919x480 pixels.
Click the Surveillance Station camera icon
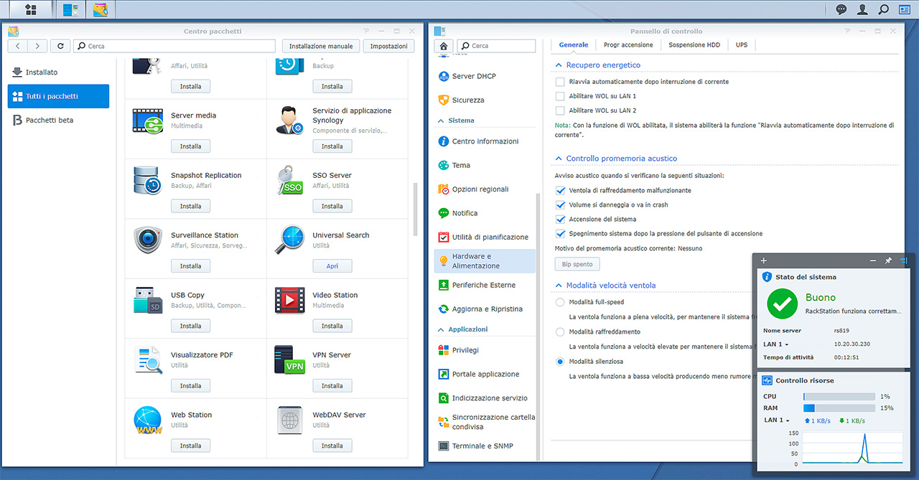pos(148,240)
